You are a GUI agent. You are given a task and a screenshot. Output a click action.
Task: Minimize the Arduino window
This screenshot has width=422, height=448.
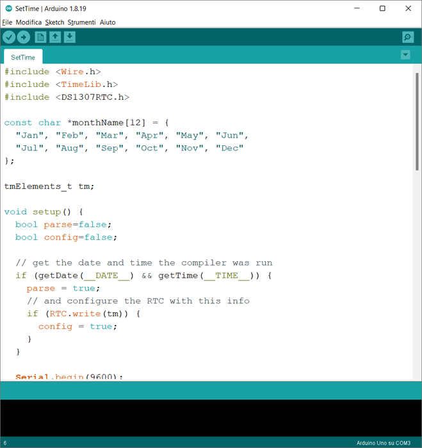[357, 8]
